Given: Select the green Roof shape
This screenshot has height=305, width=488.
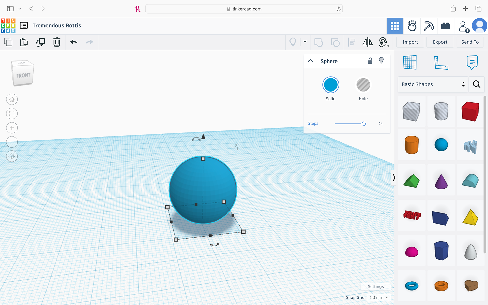Looking at the screenshot, I should point(411,181).
